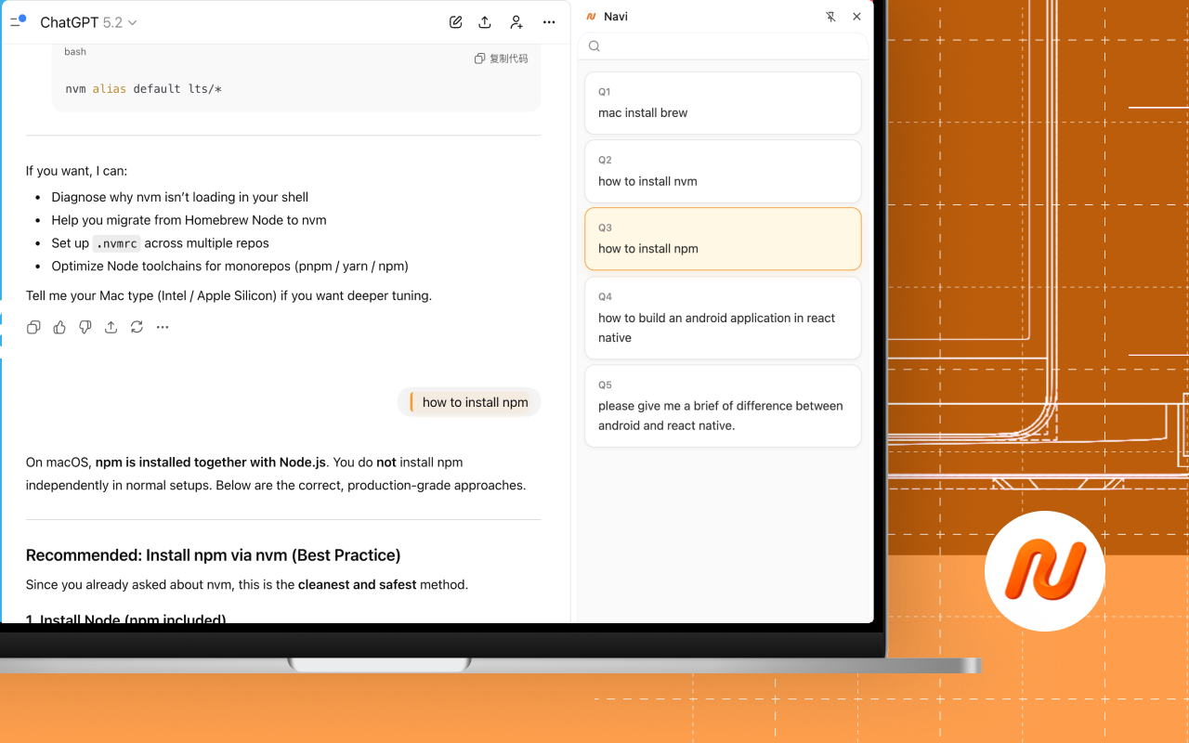
Task: Give a thumbs up to the response
Action: pyautogui.click(x=59, y=327)
